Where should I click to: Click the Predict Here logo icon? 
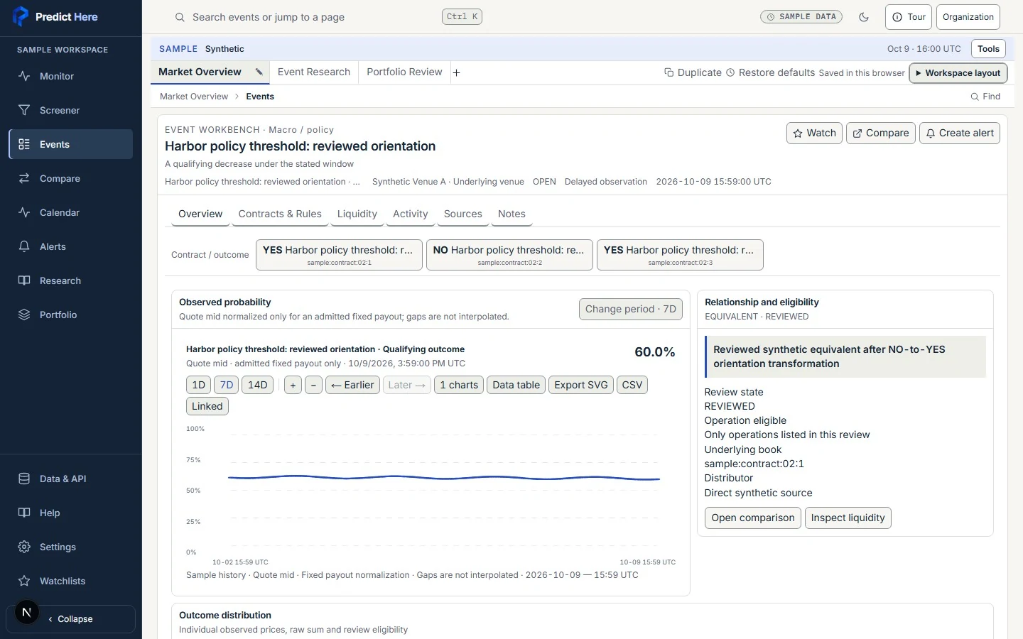pyautogui.click(x=21, y=16)
